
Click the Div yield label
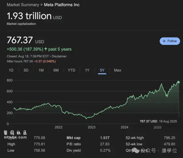tap(73, 150)
